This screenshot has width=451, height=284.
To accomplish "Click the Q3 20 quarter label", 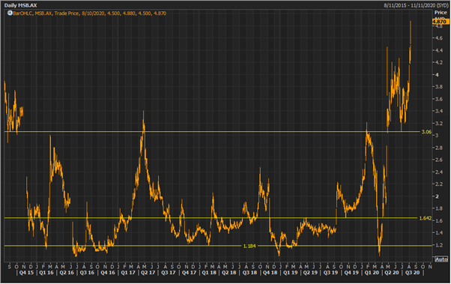I will [x=413, y=273].
